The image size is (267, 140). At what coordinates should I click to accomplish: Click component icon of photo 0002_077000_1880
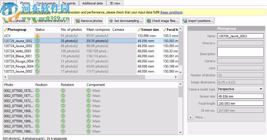click(89, 131)
